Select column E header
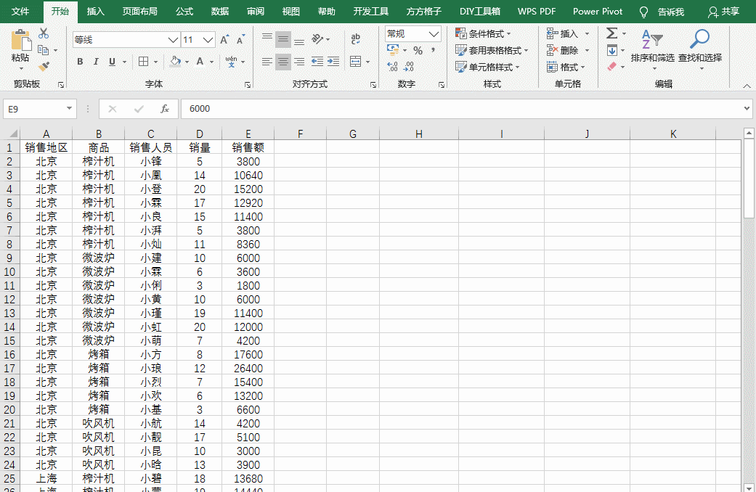Viewport: 756px width, 492px height. click(248, 134)
